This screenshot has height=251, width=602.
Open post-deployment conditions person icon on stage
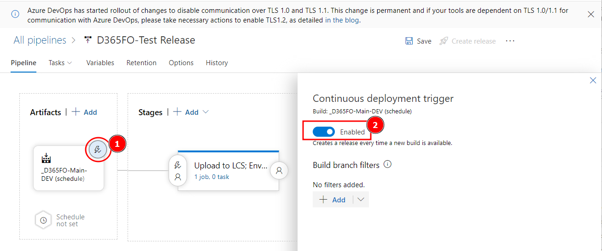[x=279, y=170]
